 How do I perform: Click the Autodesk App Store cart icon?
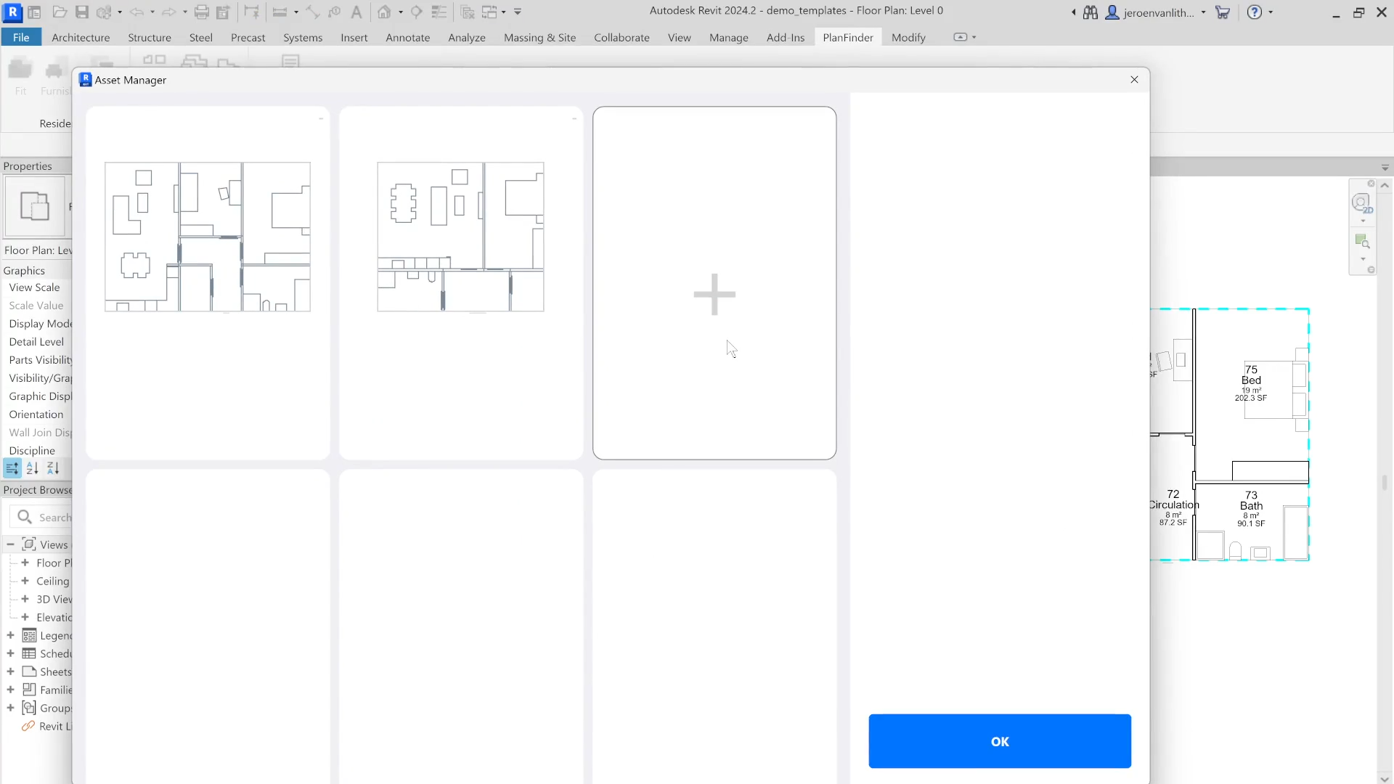click(x=1223, y=12)
